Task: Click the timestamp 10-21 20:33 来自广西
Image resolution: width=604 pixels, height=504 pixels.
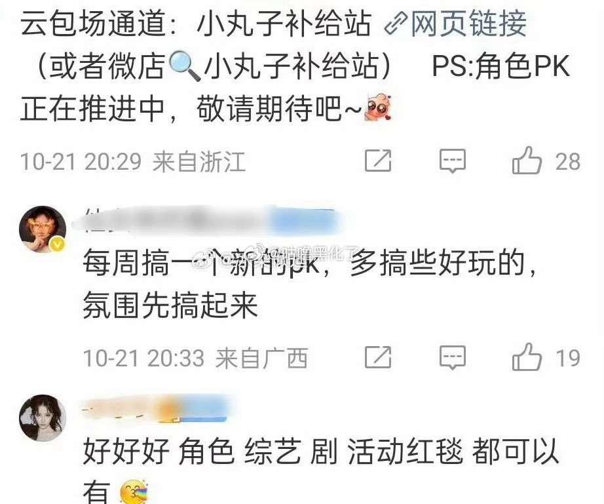Action: click(x=195, y=358)
